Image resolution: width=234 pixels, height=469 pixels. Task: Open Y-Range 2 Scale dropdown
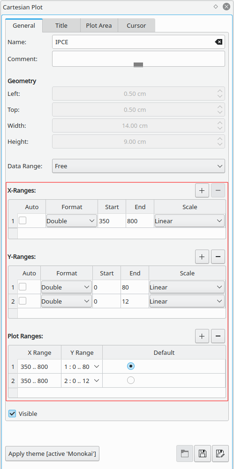click(x=187, y=301)
